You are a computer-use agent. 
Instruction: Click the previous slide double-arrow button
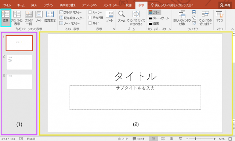coord(234,124)
